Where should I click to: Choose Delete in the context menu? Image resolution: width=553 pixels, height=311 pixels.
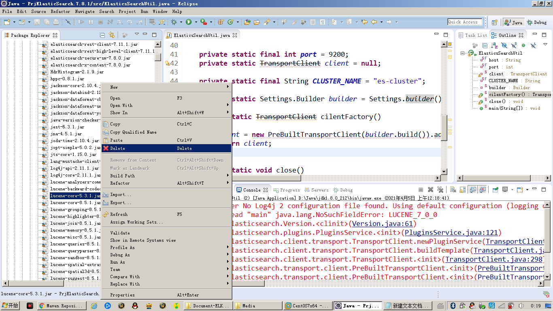tap(166, 148)
